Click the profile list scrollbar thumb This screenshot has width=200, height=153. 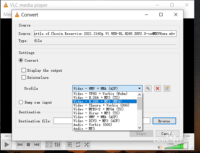(140, 103)
